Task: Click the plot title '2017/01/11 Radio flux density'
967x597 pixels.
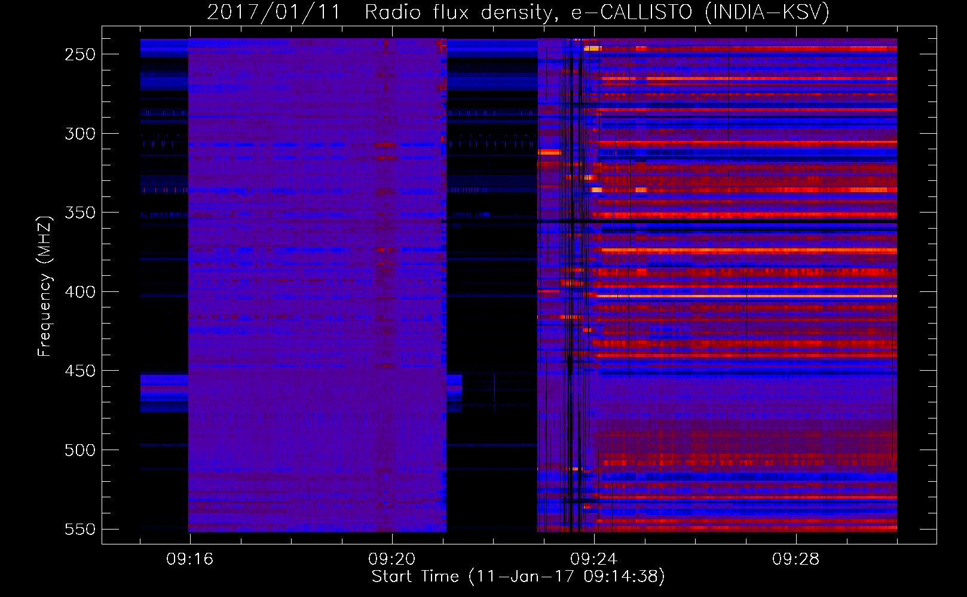Action: point(518,12)
